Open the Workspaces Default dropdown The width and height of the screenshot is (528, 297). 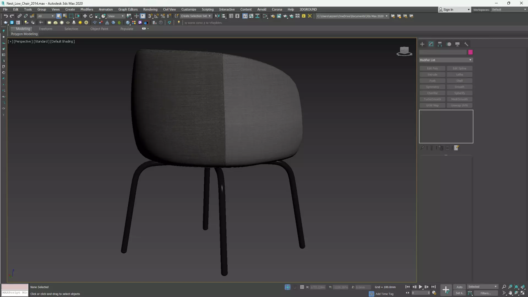coord(509,10)
